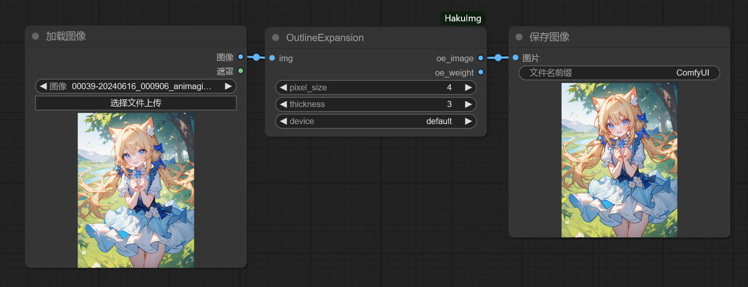This screenshot has height=287, width=748.
Task: Decrease pixel_size with left arrow
Action: pos(284,87)
